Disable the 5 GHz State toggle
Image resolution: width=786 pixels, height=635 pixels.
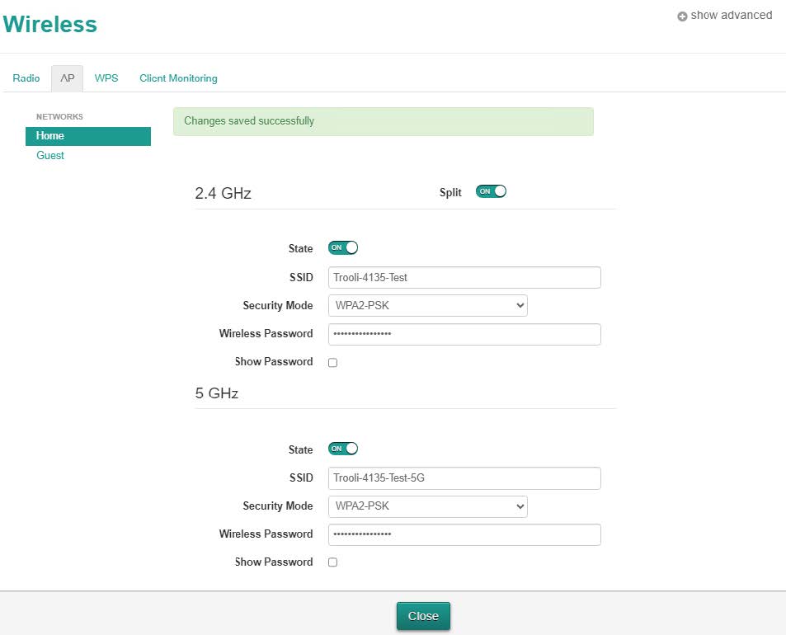(342, 448)
